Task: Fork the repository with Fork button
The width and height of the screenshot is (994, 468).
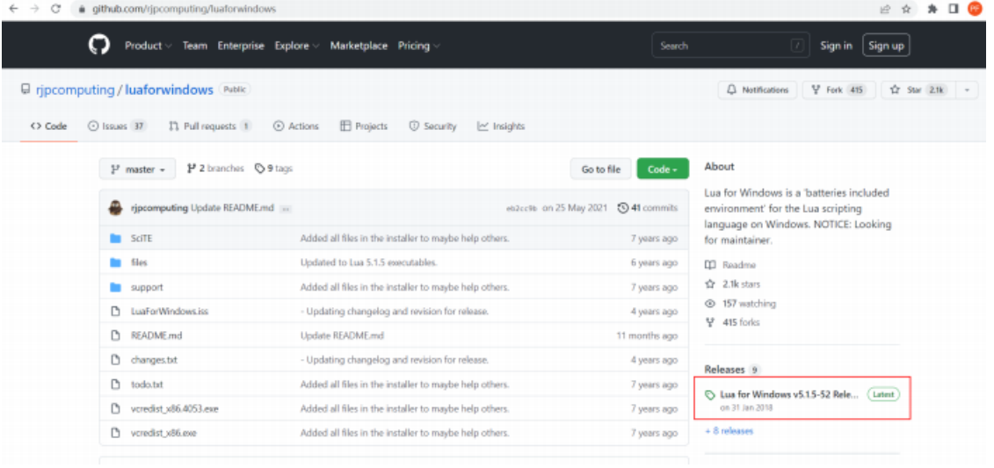Action: pos(838,90)
